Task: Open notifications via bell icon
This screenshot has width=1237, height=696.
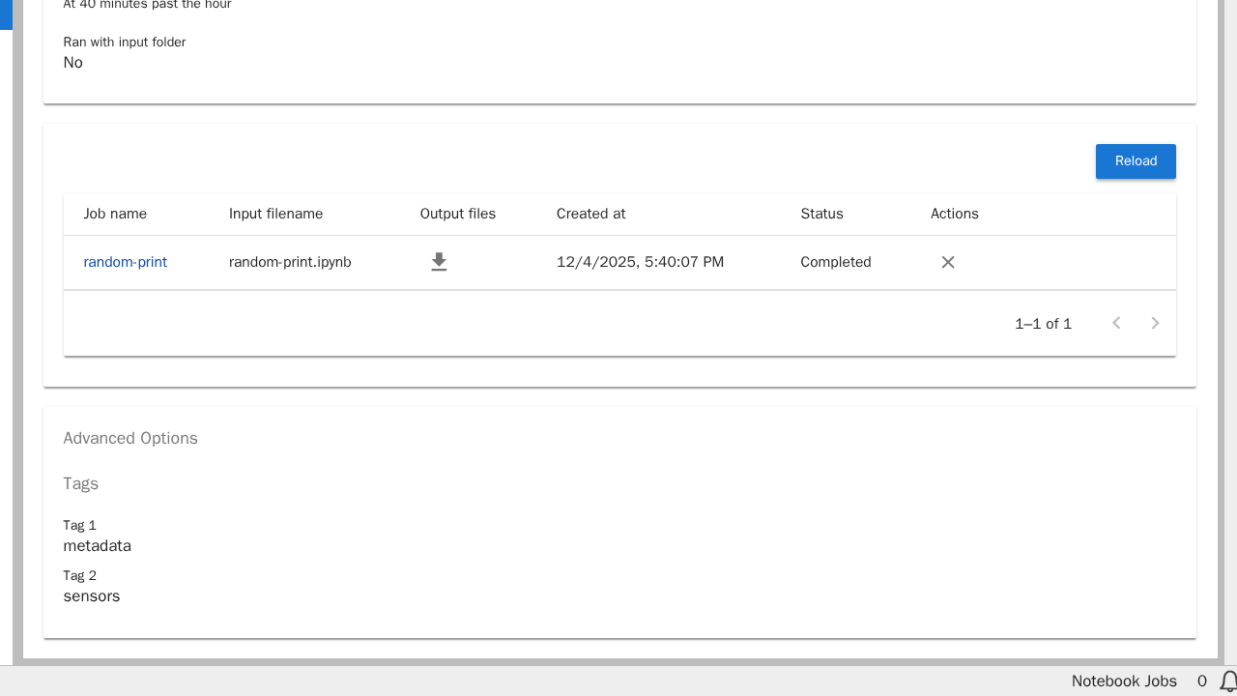Action: [1228, 681]
